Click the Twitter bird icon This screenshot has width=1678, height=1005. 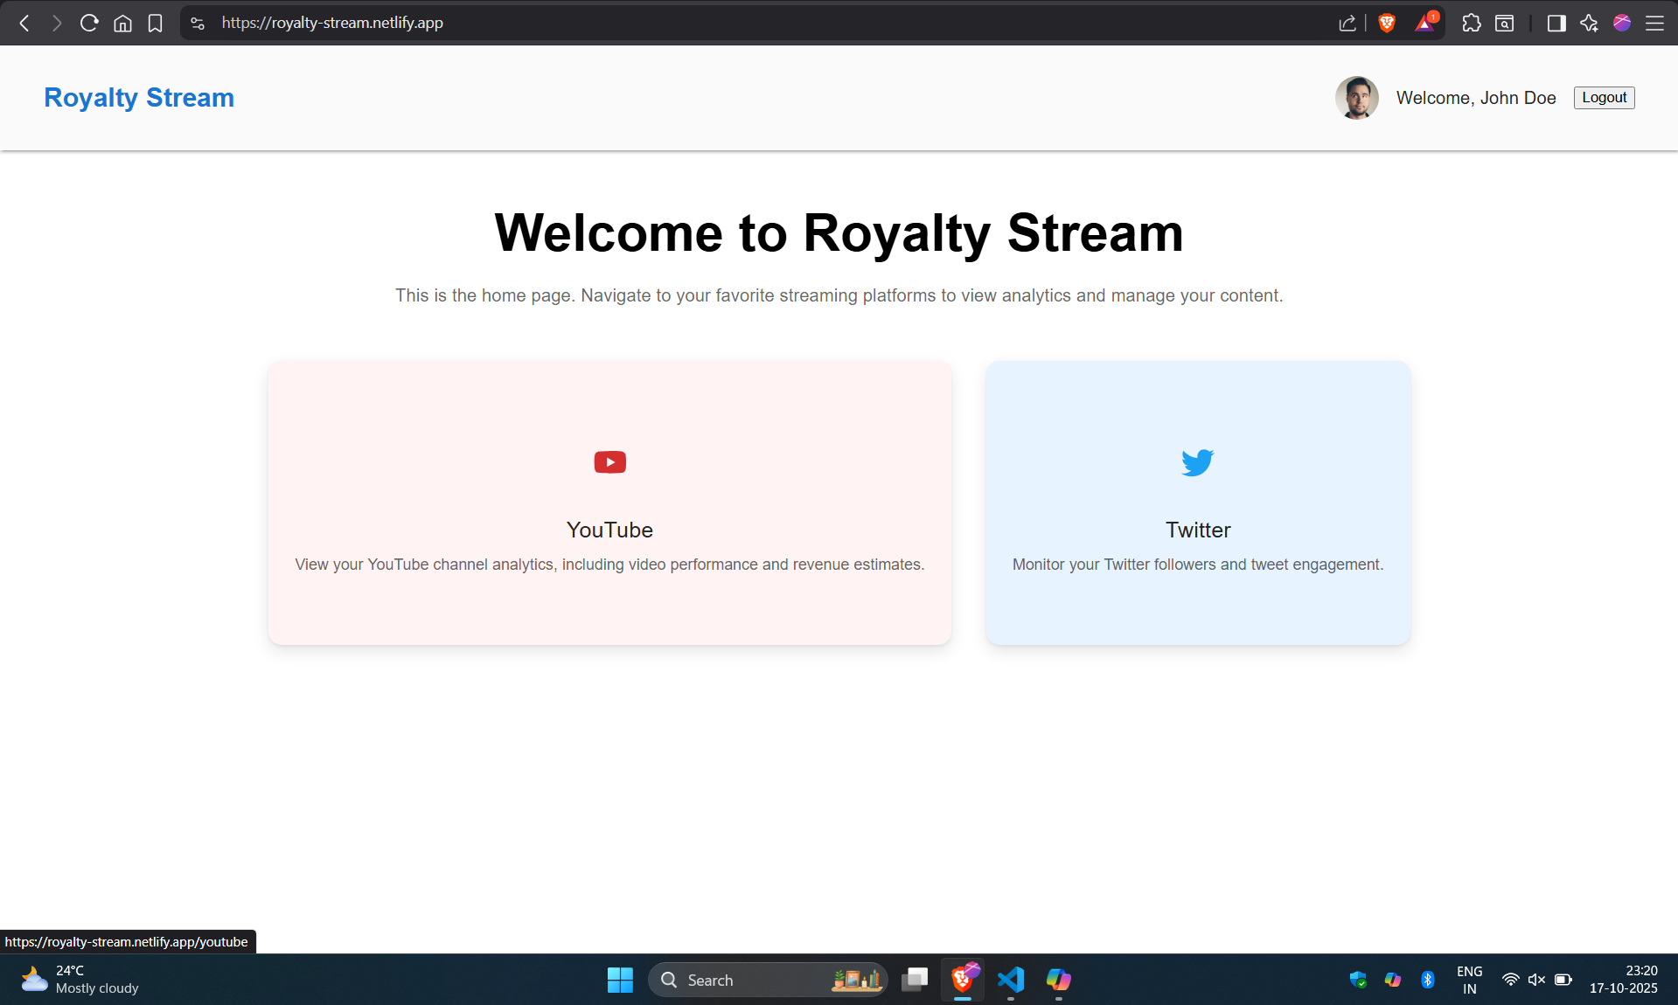coord(1197,462)
